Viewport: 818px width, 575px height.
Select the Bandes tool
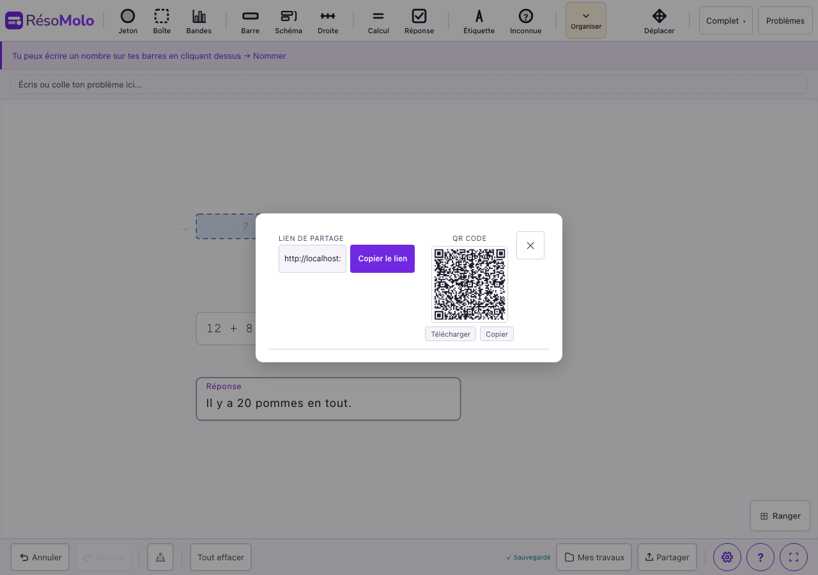click(x=199, y=21)
